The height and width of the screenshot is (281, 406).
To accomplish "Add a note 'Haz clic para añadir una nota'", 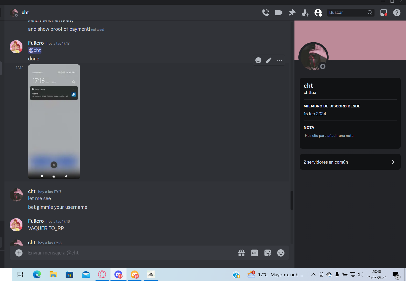I will (x=329, y=136).
